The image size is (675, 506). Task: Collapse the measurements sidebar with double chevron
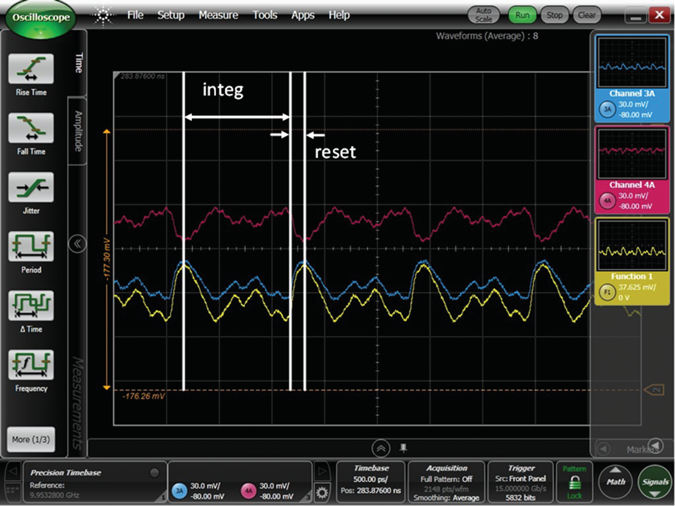pos(77,244)
